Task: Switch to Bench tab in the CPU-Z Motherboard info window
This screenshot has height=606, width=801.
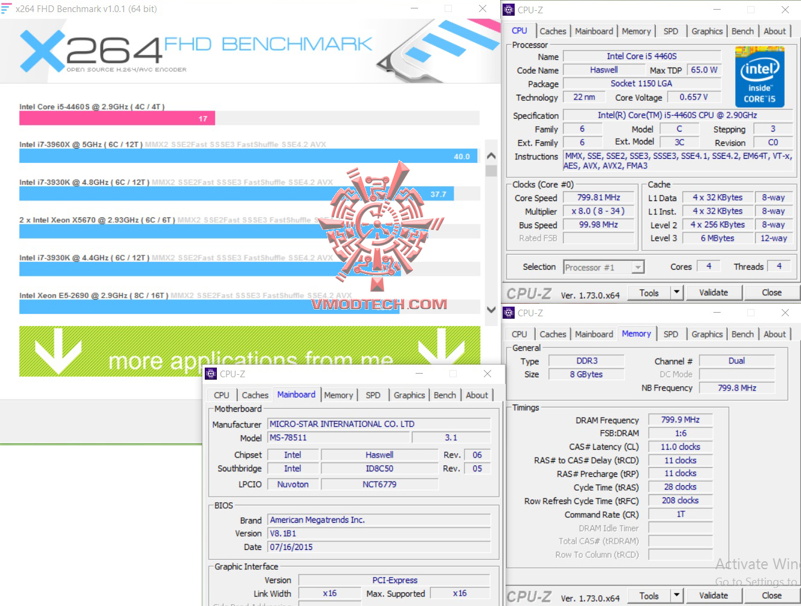Action: 445,395
